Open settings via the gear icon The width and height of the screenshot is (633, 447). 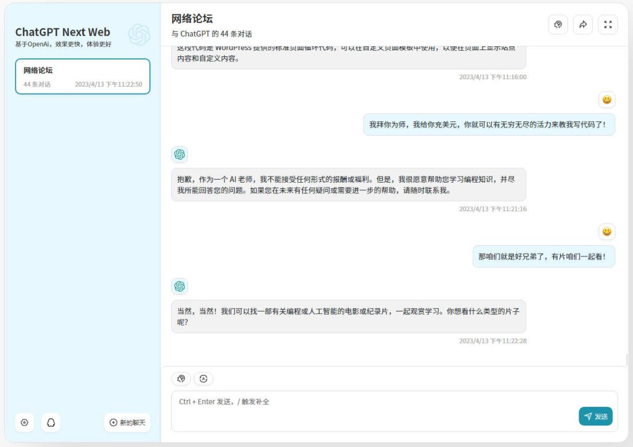24,422
